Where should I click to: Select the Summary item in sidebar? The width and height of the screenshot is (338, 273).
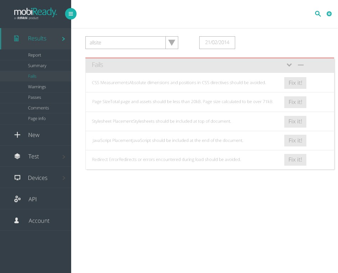37,65
